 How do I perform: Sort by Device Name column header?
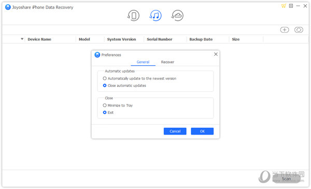pos(39,39)
